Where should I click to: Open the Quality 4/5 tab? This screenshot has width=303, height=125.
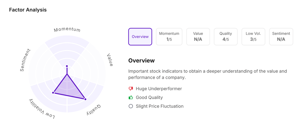coord(225,37)
